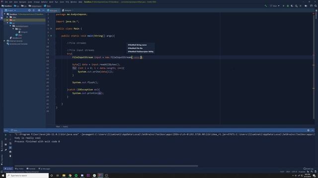Select the Main class in project tree
Image resolution: width=318 pixels, height=178 pixels.
pos(19,35)
